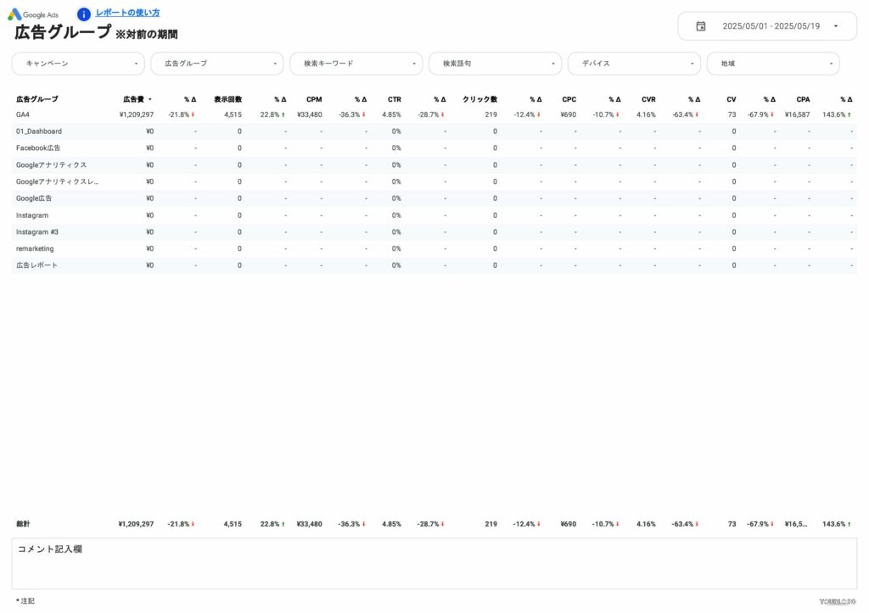Open the レポートの使い方 link
Image resolution: width=869 pixels, height=613 pixels.
pos(127,13)
